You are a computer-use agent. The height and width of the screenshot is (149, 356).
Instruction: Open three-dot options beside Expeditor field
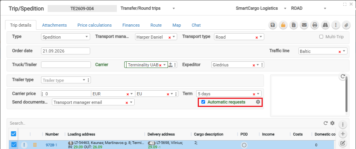[x=262, y=65]
